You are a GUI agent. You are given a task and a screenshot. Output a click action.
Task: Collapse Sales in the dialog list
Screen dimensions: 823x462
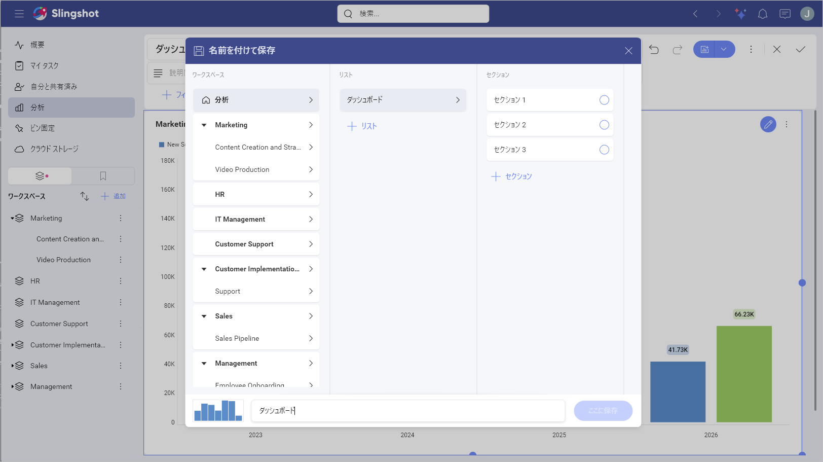(x=204, y=316)
